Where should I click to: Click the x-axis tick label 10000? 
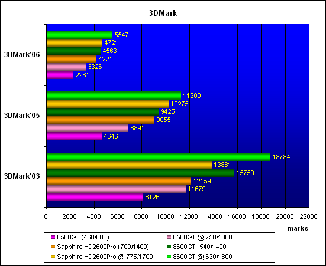[165, 216]
